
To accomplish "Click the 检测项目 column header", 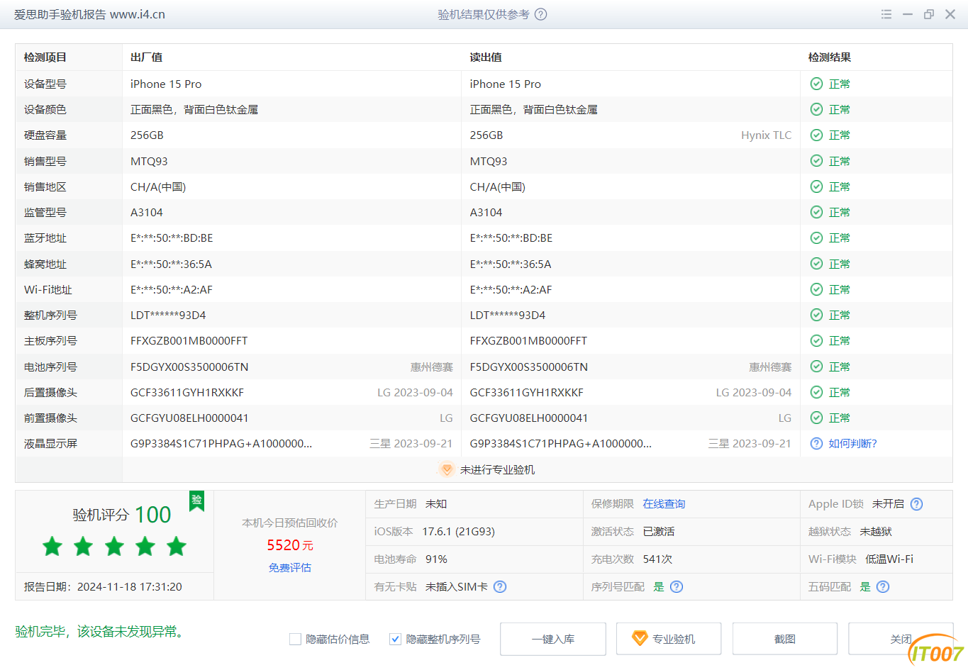I will [x=45, y=57].
